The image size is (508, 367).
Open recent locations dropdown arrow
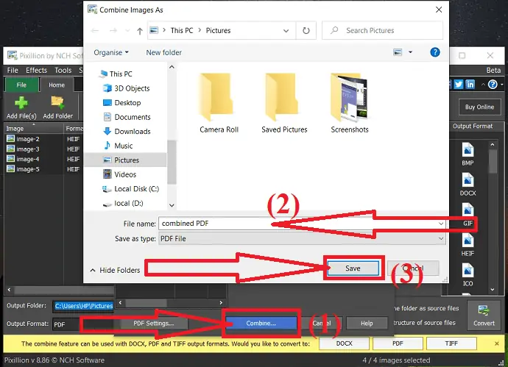(x=127, y=31)
